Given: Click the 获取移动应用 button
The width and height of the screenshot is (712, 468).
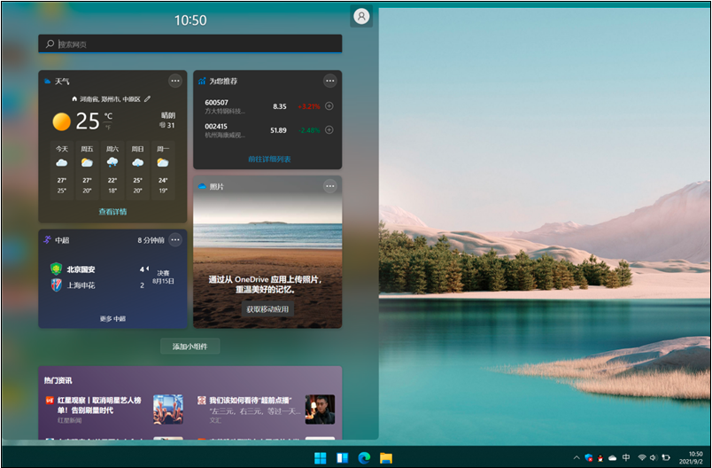Looking at the screenshot, I should [268, 308].
